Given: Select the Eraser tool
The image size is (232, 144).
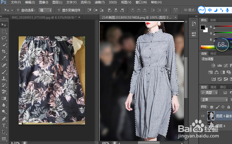Looking at the screenshot, I should point(4,92).
